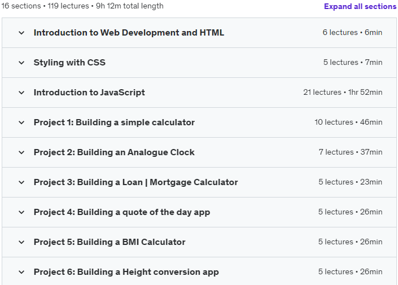The width and height of the screenshot is (398, 285).
Task: Expand chevron beside Introduction to JavaScript
Action: pyautogui.click(x=21, y=93)
